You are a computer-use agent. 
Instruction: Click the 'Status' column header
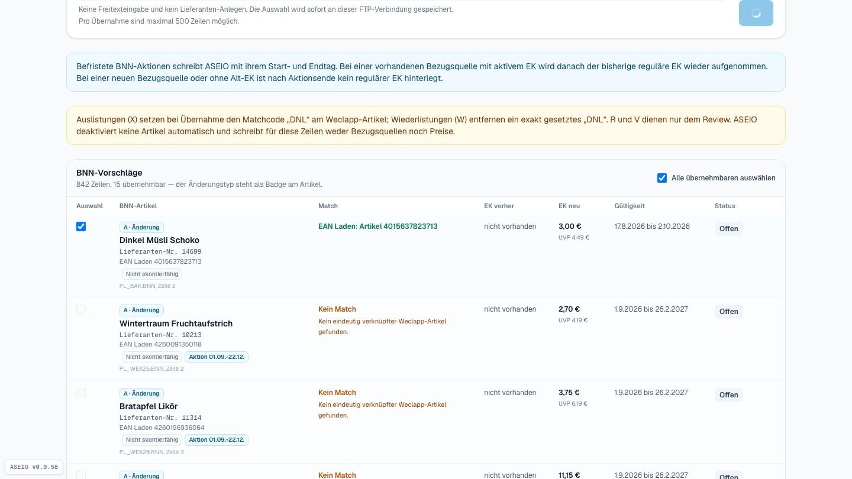pos(725,206)
